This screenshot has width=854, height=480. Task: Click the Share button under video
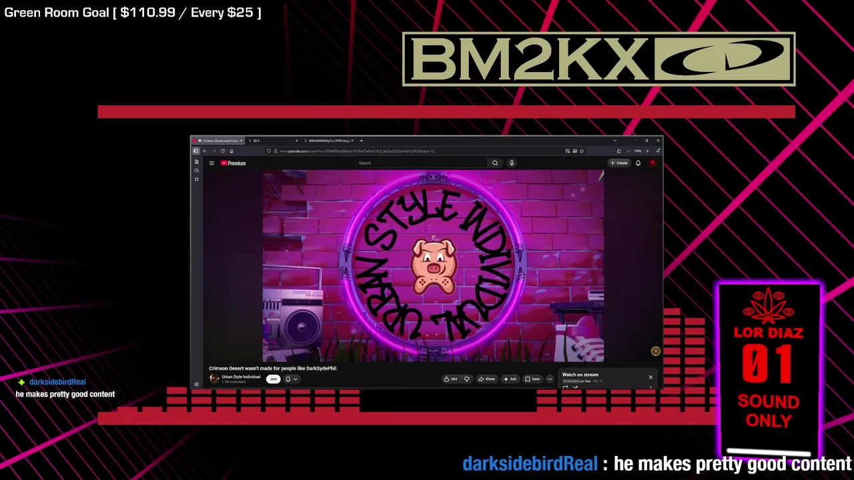486,379
